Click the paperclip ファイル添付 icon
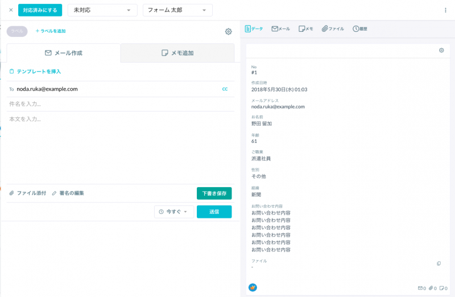This screenshot has width=455, height=297. pos(12,193)
